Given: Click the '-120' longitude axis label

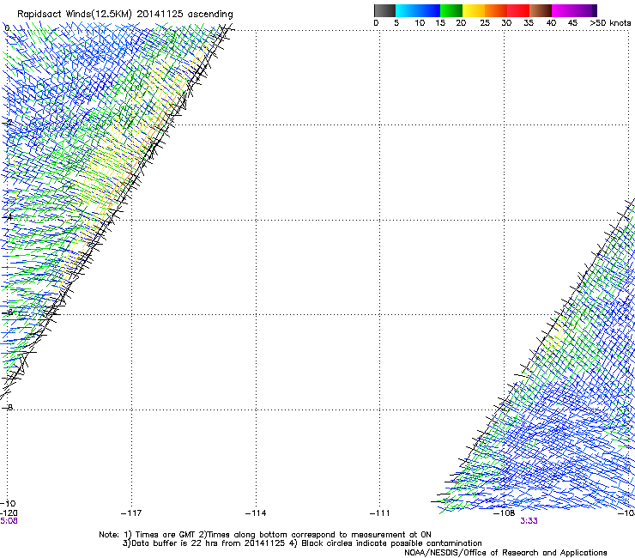Looking at the screenshot, I should (x=9, y=513).
